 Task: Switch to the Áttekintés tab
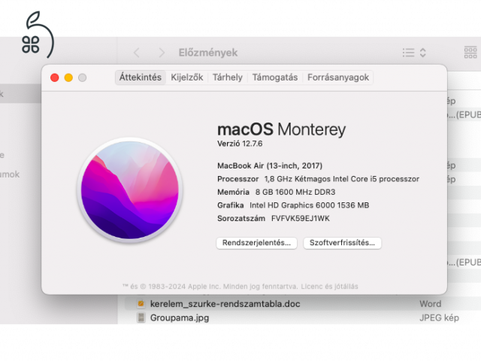point(141,77)
